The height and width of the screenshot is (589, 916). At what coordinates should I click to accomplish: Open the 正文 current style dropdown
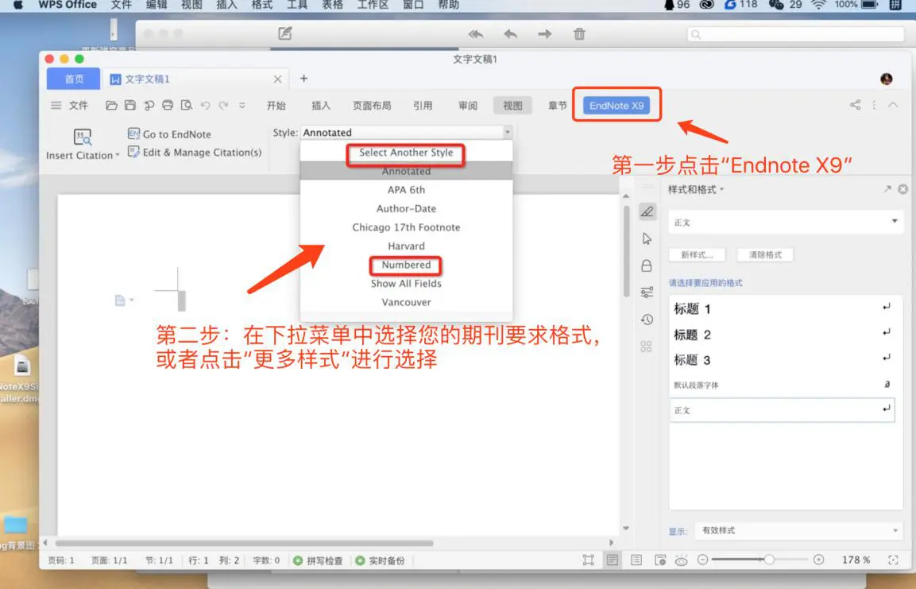[895, 222]
